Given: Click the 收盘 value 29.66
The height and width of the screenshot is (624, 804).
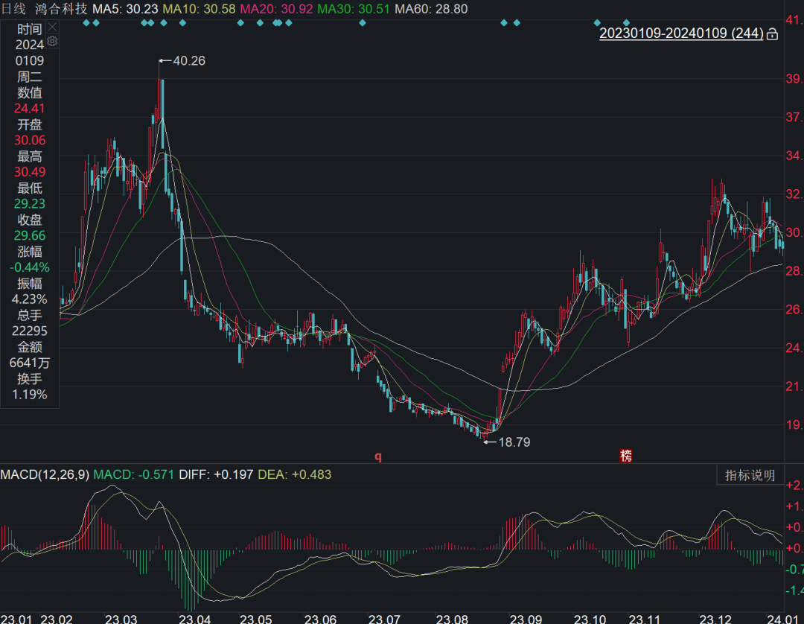Looking at the screenshot, I should click(x=30, y=236).
